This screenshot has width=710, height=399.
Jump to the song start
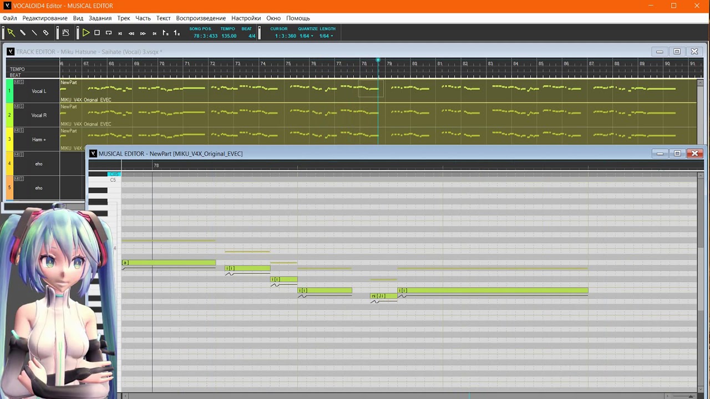coord(120,33)
